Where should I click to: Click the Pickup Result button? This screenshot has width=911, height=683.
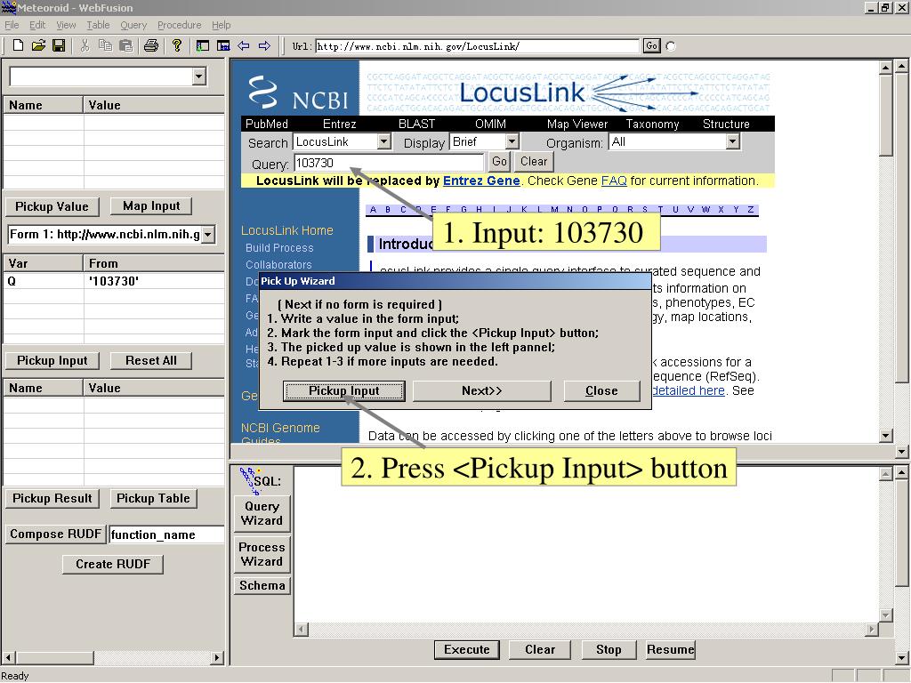(52, 498)
